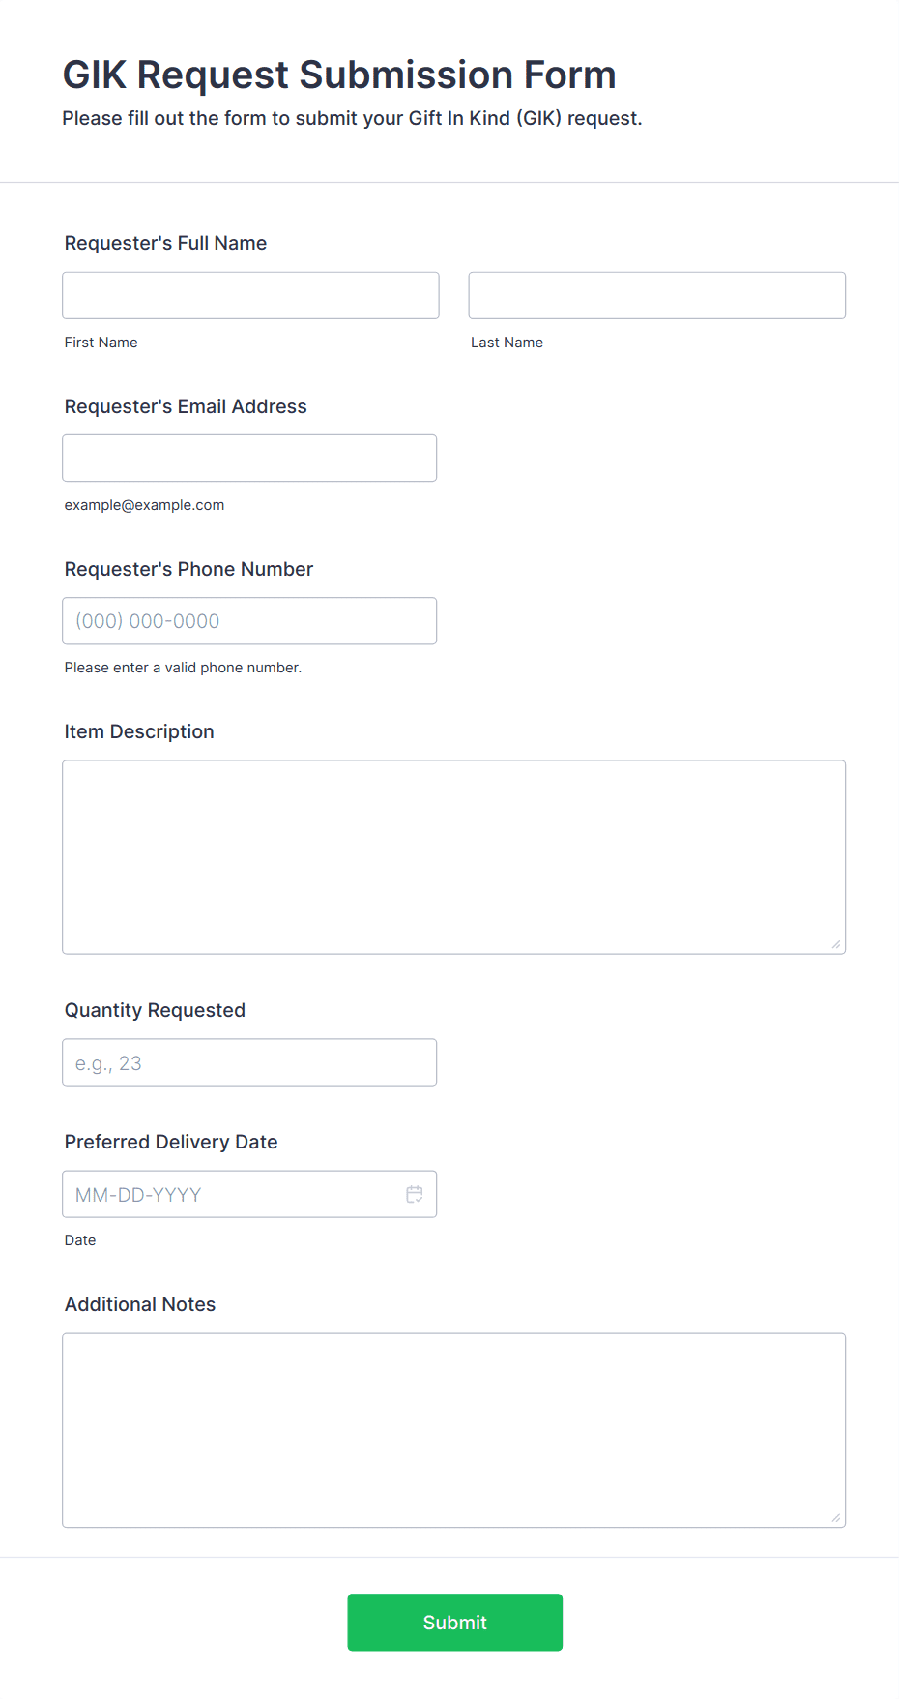Click the "GIK Request Submission Form" heading
The width and height of the screenshot is (899, 1699).
(x=339, y=75)
